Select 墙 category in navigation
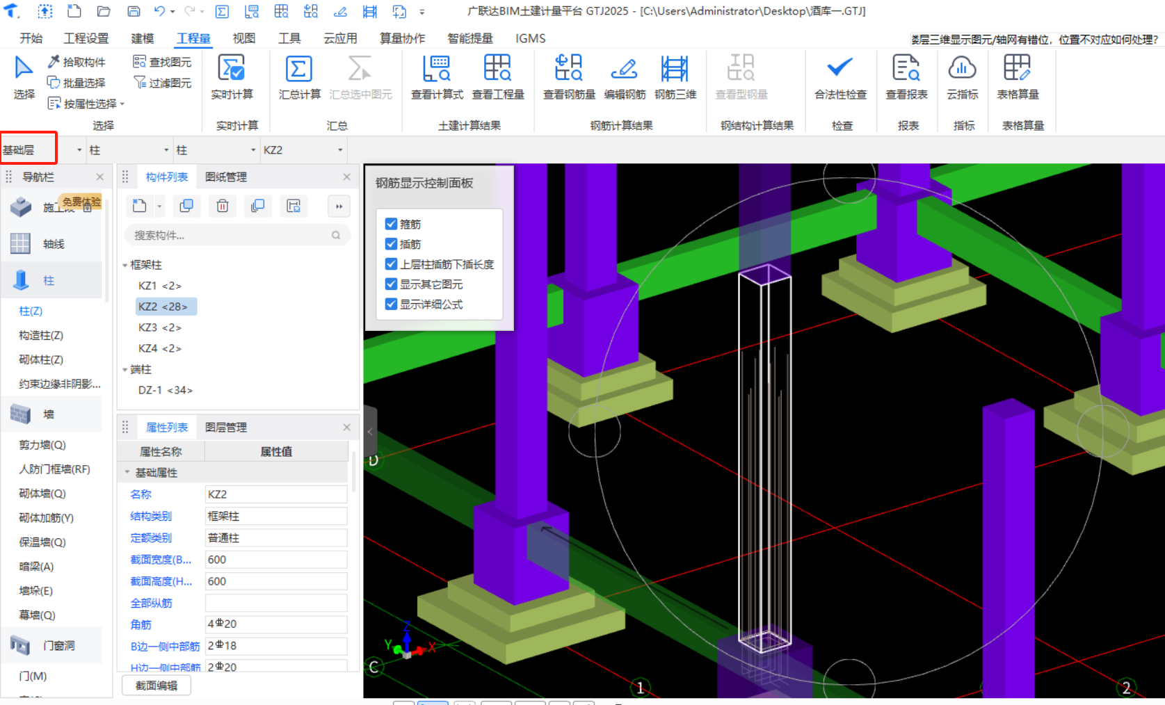This screenshot has width=1165, height=705. point(51,414)
